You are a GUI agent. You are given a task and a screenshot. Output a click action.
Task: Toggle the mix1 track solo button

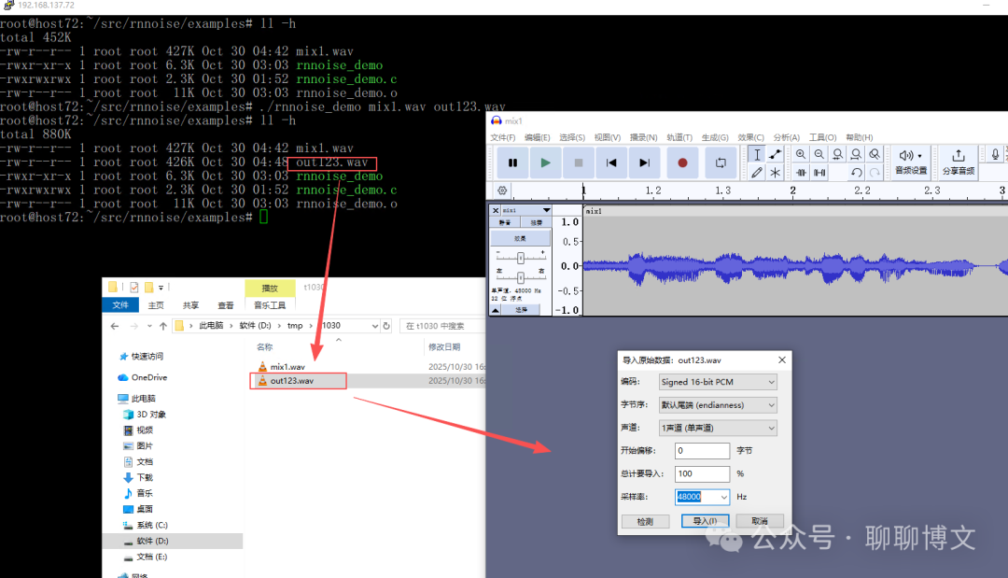coord(536,222)
